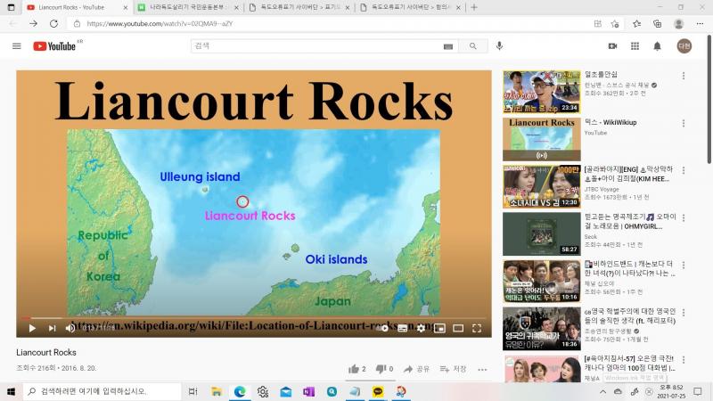Viewport: 713px width, 401px height.
Task: Open video settings gear in player
Action: pos(421,328)
